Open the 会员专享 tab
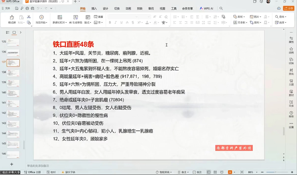This screenshot has width=297, height=175. point(187,9)
